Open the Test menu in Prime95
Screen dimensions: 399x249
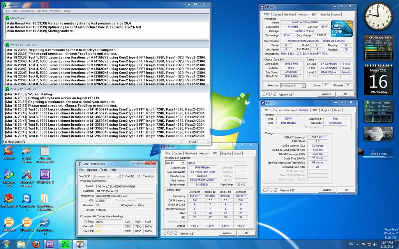7,11
